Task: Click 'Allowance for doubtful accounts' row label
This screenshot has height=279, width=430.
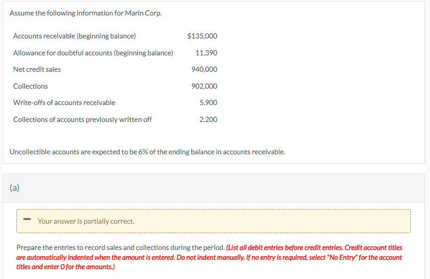Action: click(x=93, y=53)
